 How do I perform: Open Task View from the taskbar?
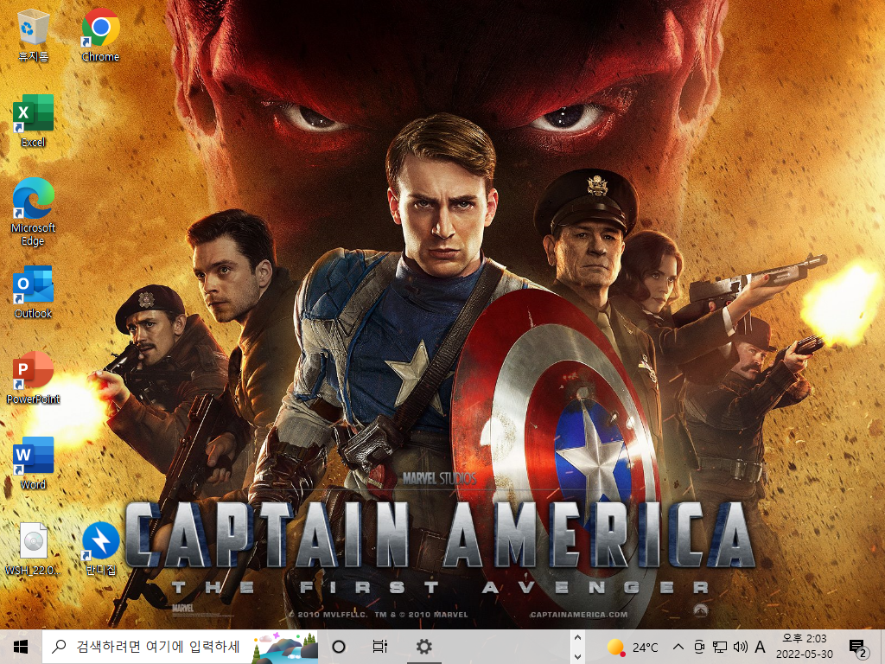(x=380, y=647)
